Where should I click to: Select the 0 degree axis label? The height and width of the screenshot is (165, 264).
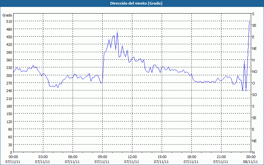pos(11,152)
